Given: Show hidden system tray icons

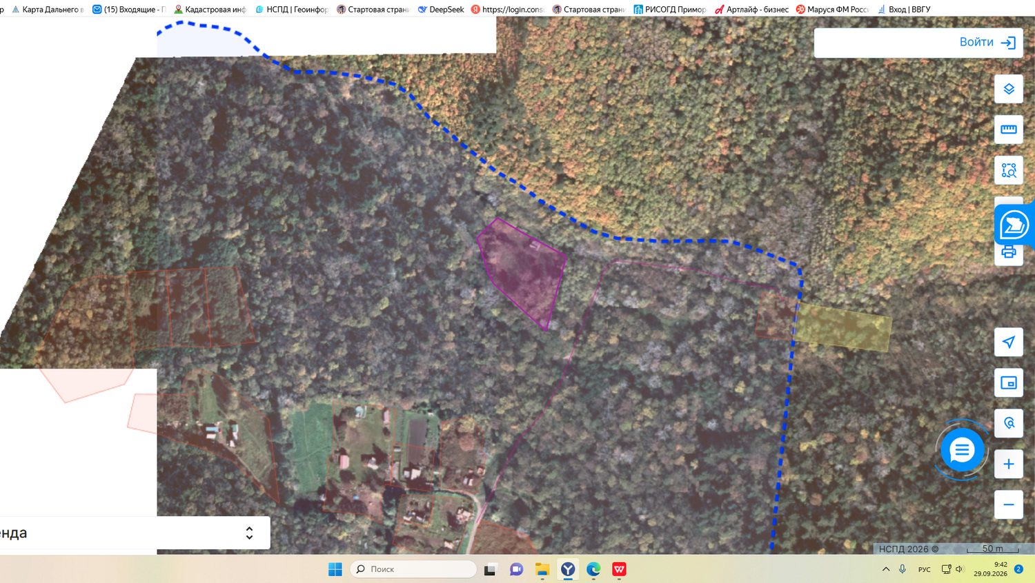Looking at the screenshot, I should pyautogui.click(x=886, y=569).
